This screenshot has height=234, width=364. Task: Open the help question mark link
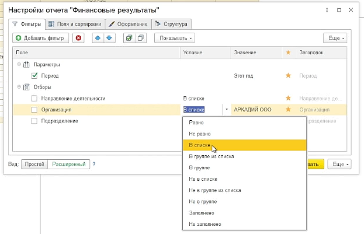[94, 164]
